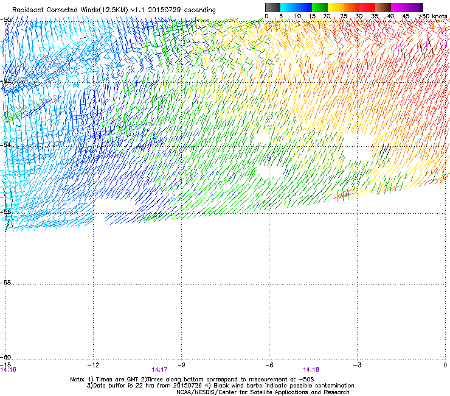Click the 'Data buffer is 22 hrs' note line
This screenshot has height=396, width=450.
point(220,386)
